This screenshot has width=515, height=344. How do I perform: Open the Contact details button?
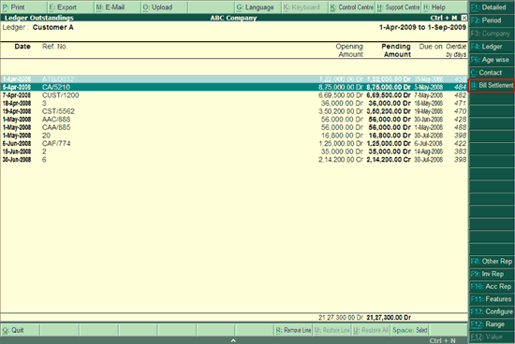tap(492, 73)
